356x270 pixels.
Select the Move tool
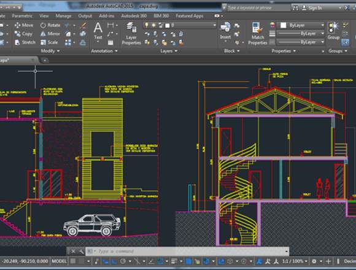pos(24,25)
